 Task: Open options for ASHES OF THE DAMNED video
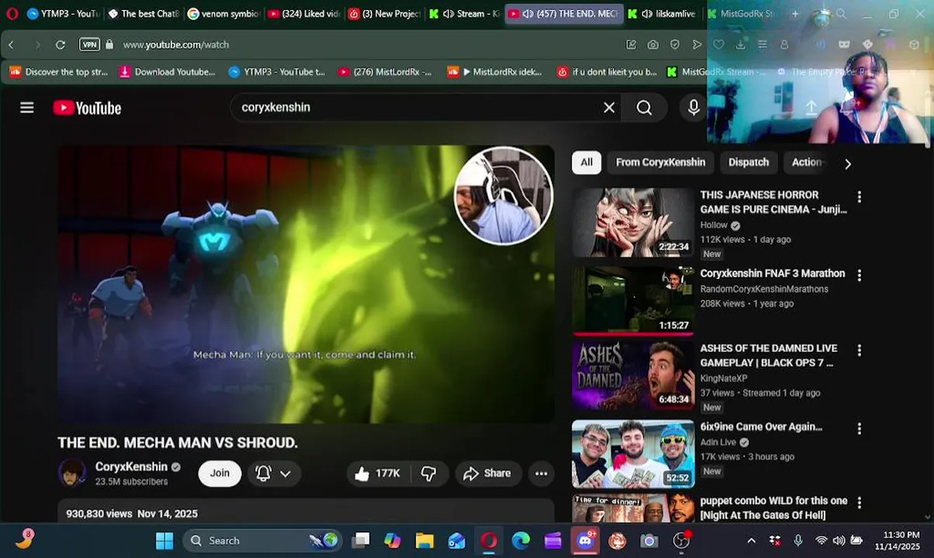(859, 350)
